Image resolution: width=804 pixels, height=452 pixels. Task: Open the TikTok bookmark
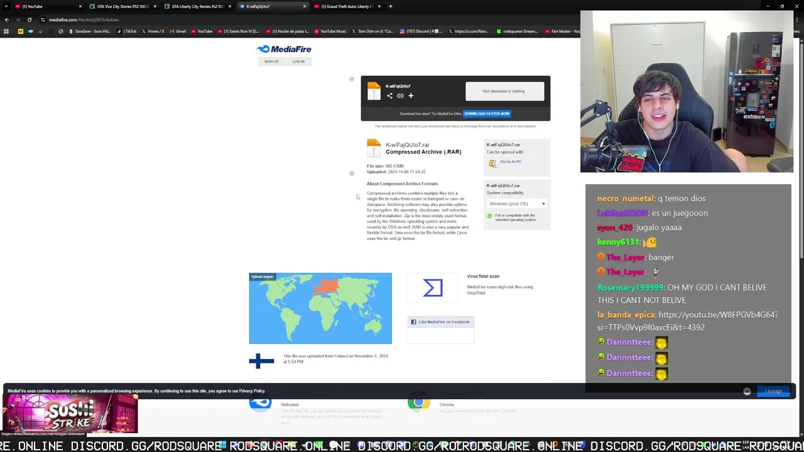click(x=127, y=31)
